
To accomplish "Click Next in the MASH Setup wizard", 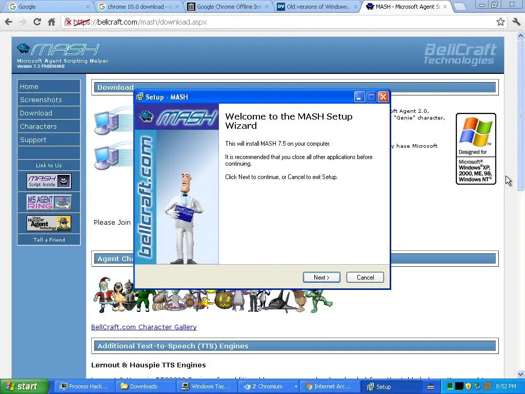I will [x=321, y=278].
